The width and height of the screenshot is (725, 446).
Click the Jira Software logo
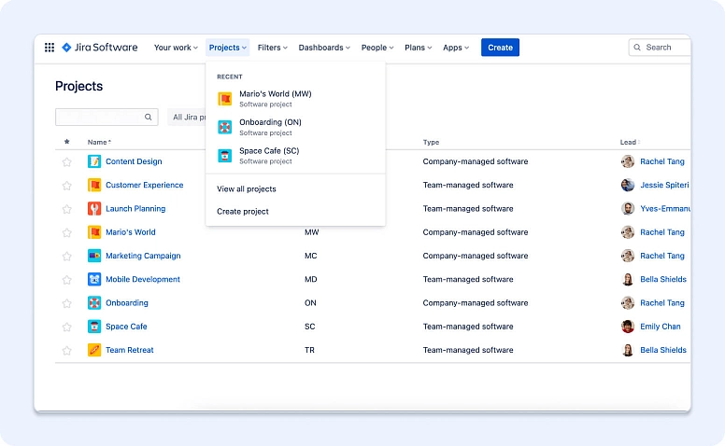[x=100, y=47]
